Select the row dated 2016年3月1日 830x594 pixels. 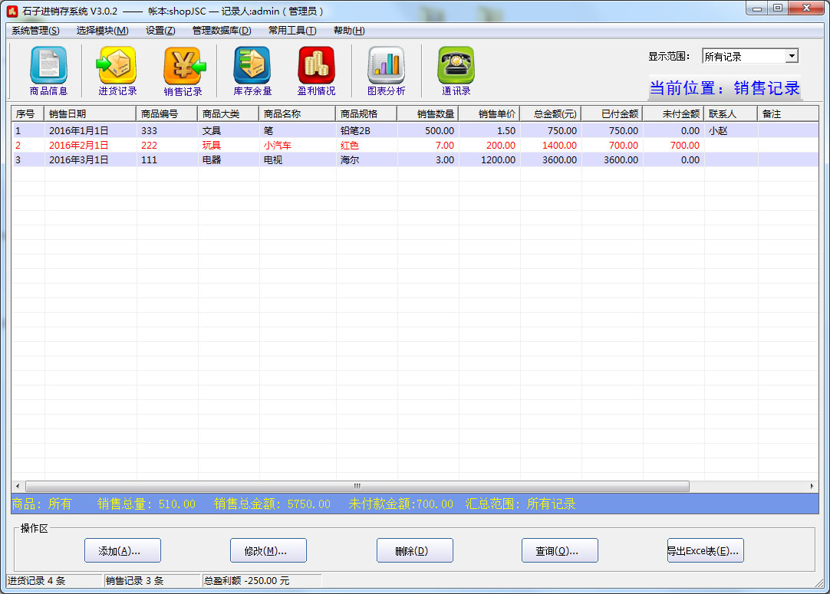pos(416,159)
